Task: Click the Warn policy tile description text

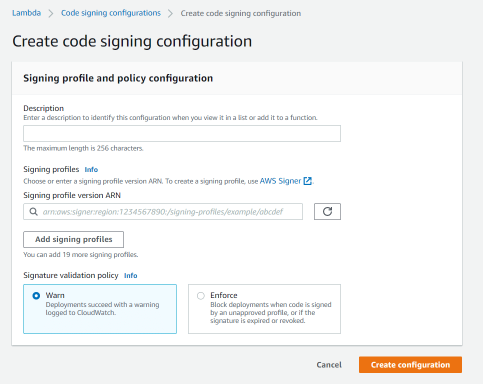Action: (102, 308)
